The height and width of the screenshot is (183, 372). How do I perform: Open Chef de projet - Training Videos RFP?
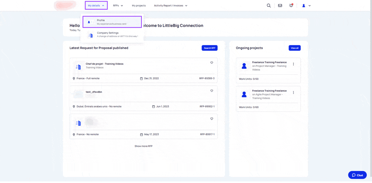[x=104, y=64]
